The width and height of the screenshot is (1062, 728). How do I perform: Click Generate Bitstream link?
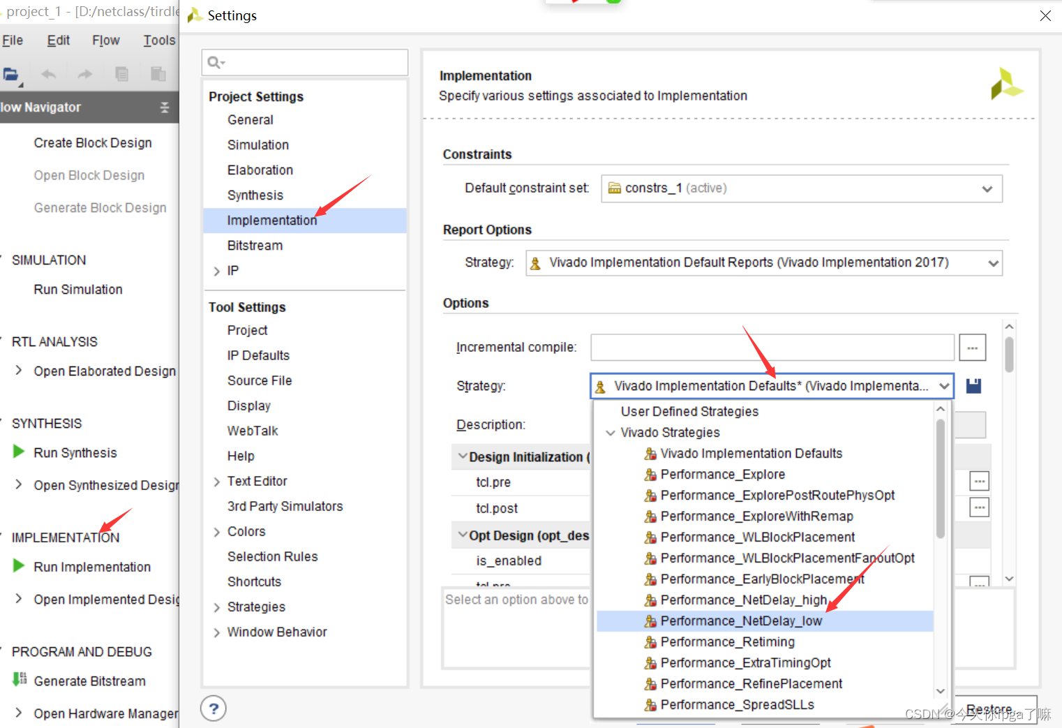pos(90,681)
